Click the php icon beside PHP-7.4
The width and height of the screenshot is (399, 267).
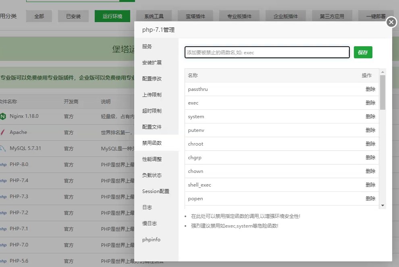(x=3, y=181)
